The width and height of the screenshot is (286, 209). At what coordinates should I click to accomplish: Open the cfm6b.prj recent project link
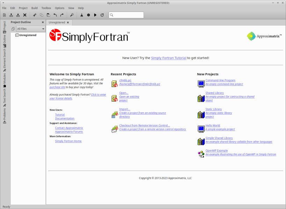125,80
